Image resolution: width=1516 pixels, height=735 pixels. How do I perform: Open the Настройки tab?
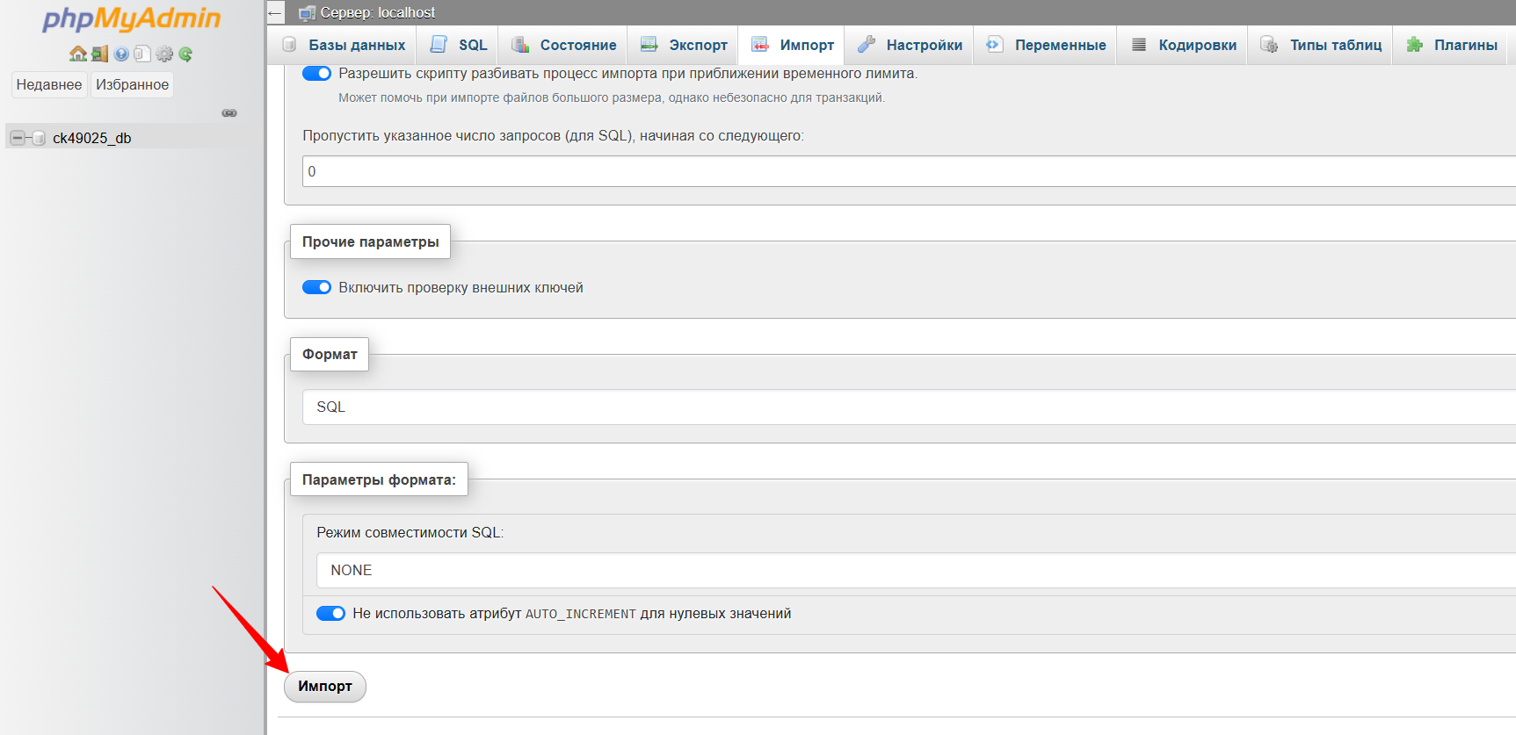click(x=910, y=45)
